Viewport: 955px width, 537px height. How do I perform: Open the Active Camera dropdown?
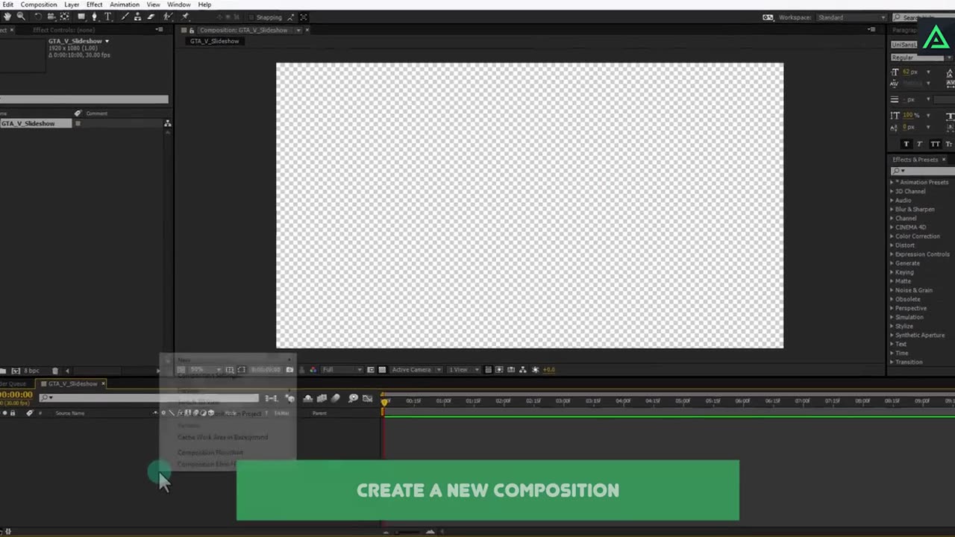(416, 369)
